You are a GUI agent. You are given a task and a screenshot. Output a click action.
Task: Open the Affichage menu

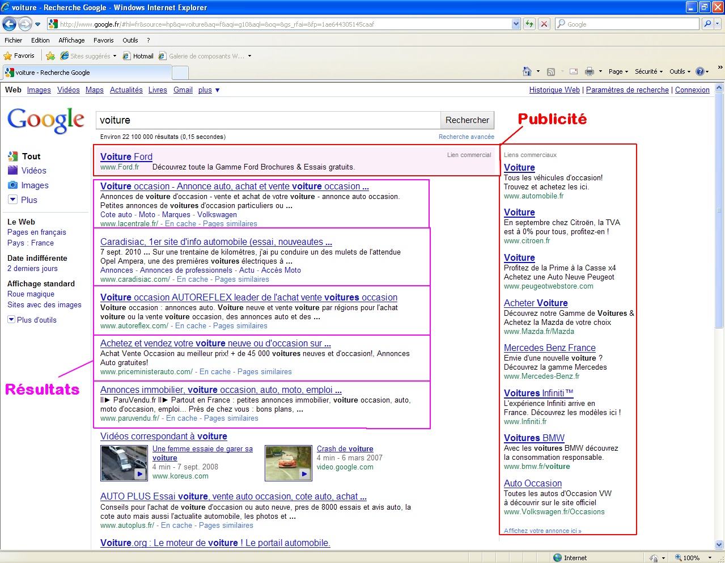[x=71, y=40]
